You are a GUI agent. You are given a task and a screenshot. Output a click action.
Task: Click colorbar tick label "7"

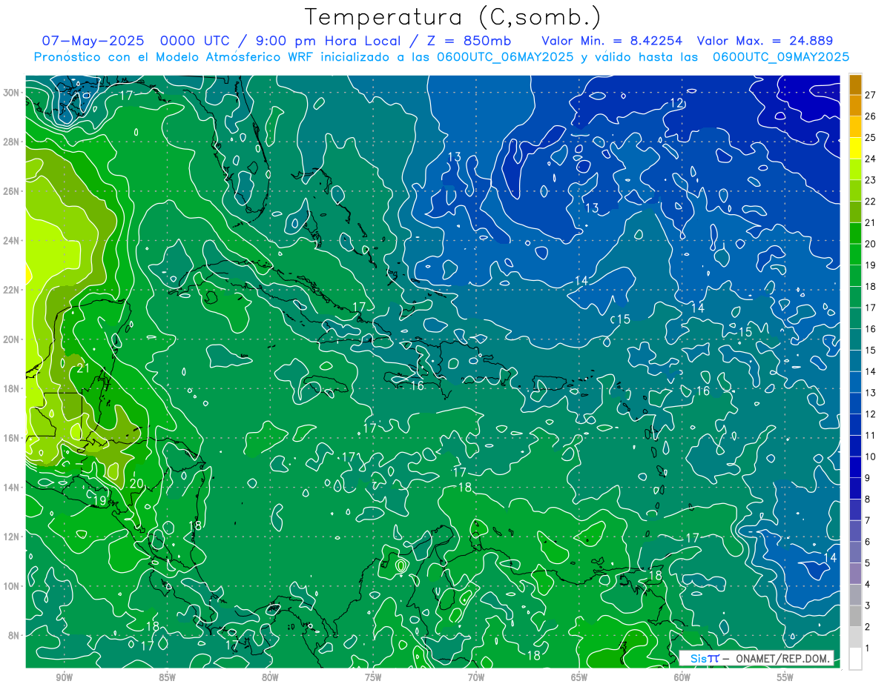tap(868, 520)
